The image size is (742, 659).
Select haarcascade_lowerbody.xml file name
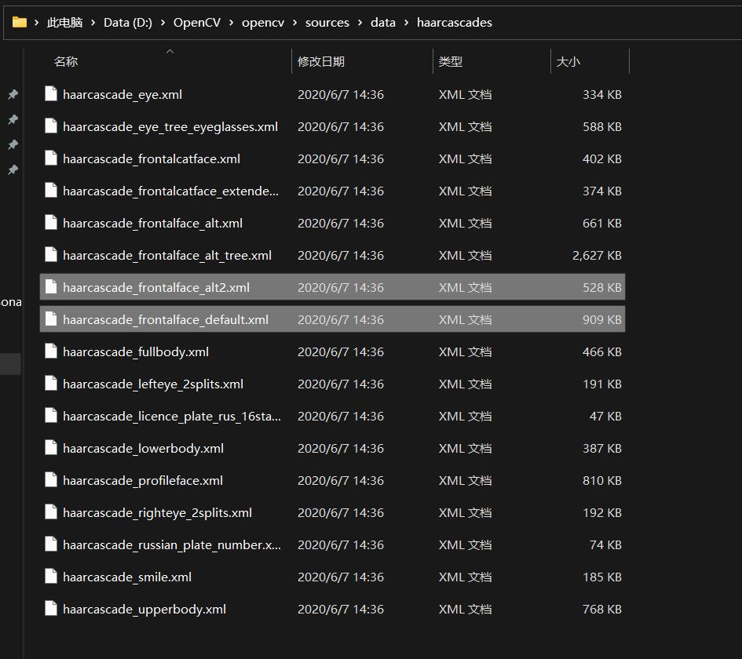144,448
